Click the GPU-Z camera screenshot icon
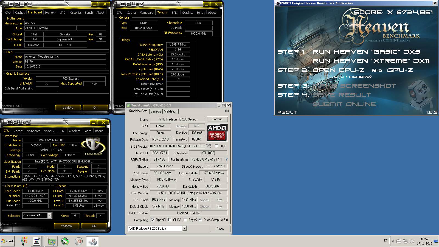The image size is (439, 247). point(227,111)
